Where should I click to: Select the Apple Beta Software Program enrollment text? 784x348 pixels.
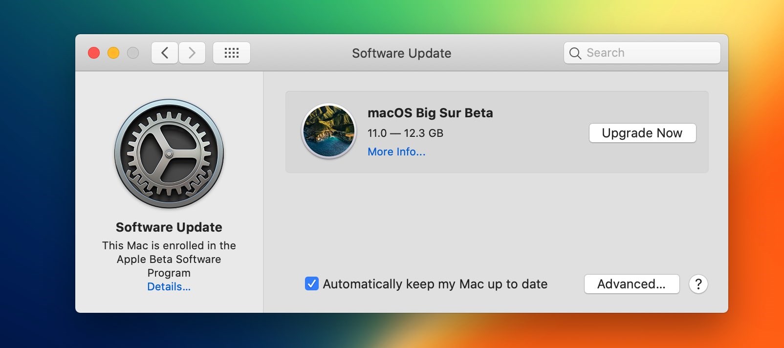click(x=169, y=259)
